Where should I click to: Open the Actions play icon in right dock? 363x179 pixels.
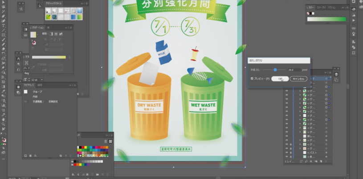point(354,20)
